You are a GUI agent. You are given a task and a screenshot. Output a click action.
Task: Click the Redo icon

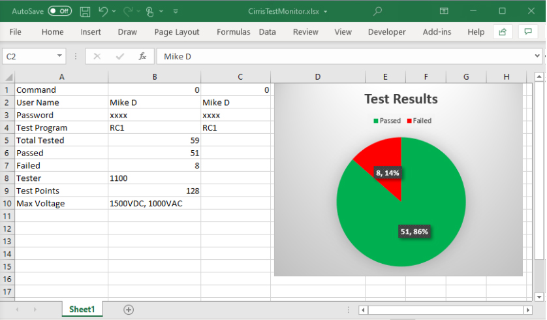pos(128,12)
